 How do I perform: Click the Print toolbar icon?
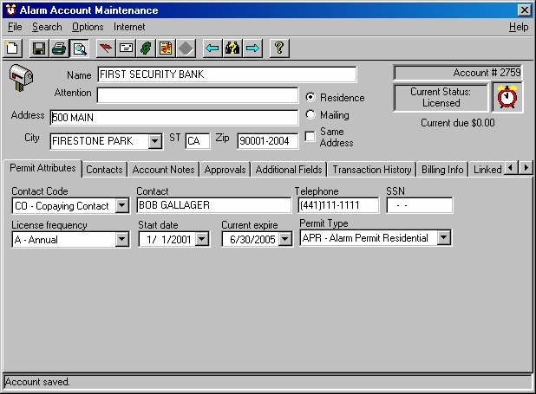click(x=59, y=48)
